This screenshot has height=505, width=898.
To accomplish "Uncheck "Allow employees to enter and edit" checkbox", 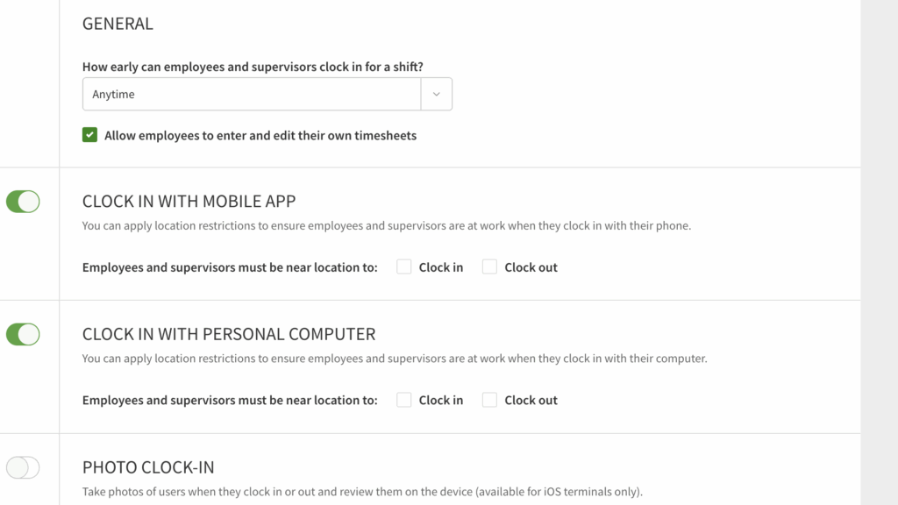I will tap(89, 135).
